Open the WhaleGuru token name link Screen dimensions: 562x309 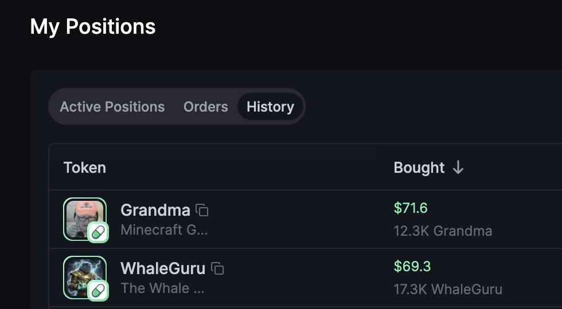tap(163, 268)
